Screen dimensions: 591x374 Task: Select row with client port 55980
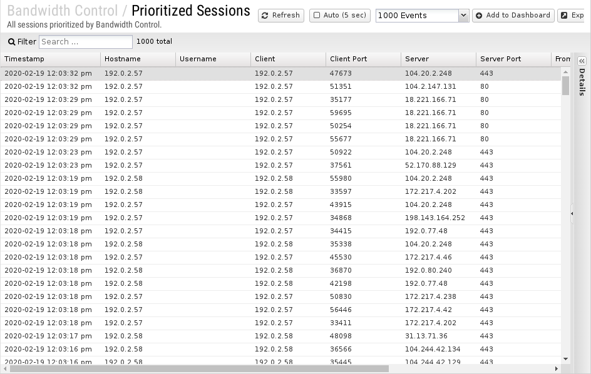pos(281,178)
